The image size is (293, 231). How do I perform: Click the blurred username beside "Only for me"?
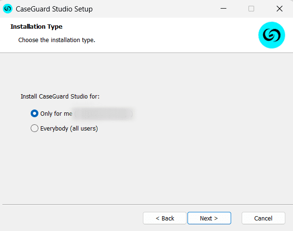point(103,114)
